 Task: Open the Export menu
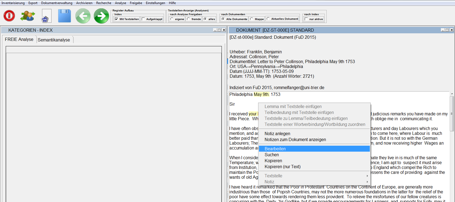(x=33, y=3)
